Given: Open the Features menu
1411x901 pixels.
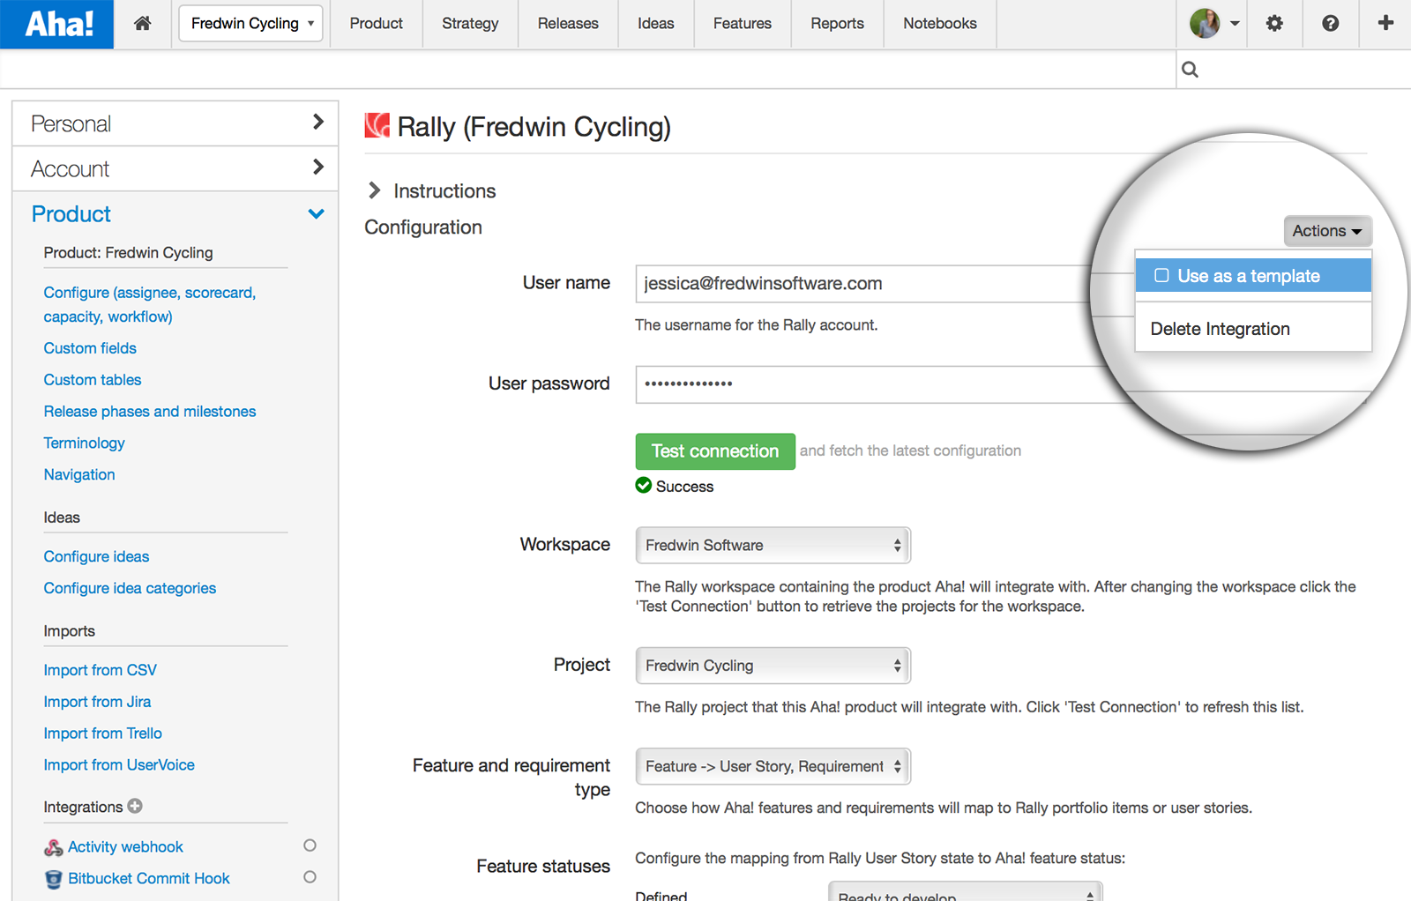Looking at the screenshot, I should pyautogui.click(x=743, y=24).
